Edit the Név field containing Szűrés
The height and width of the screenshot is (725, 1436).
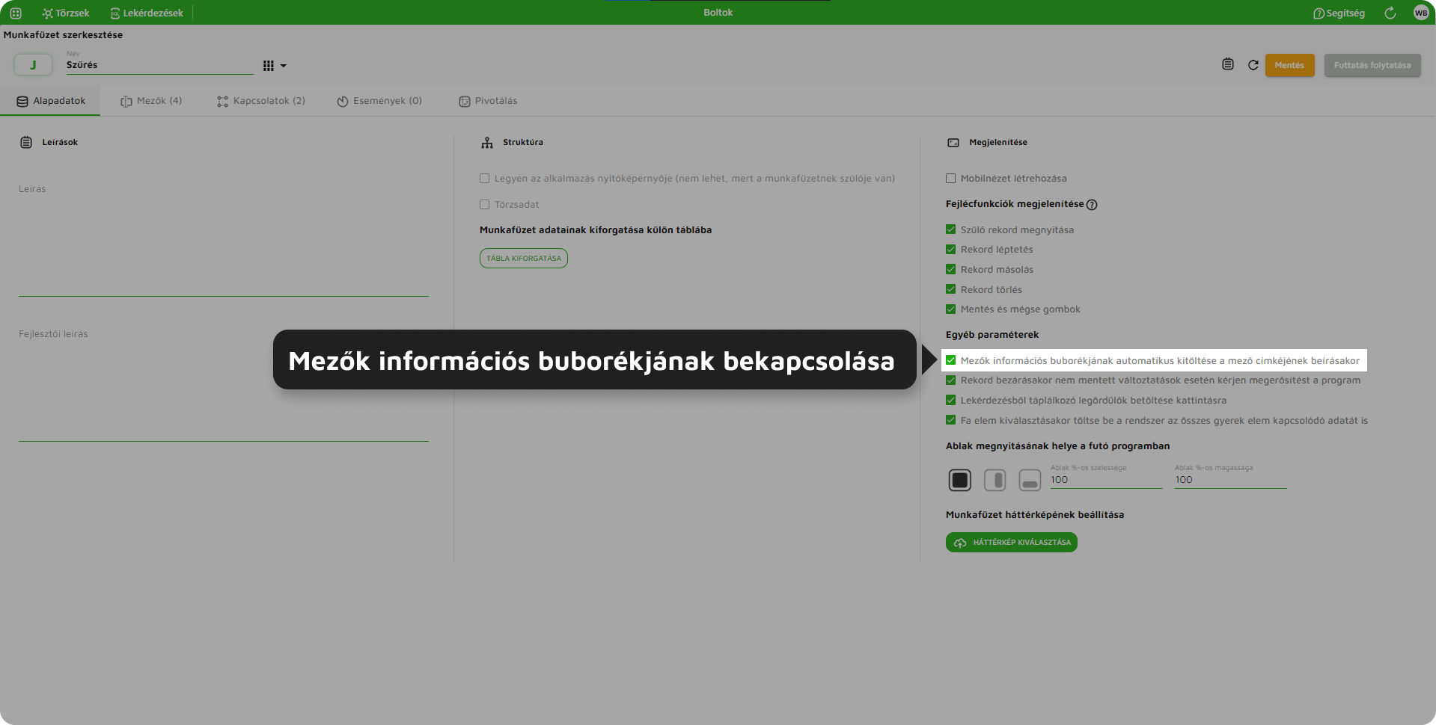click(x=159, y=65)
